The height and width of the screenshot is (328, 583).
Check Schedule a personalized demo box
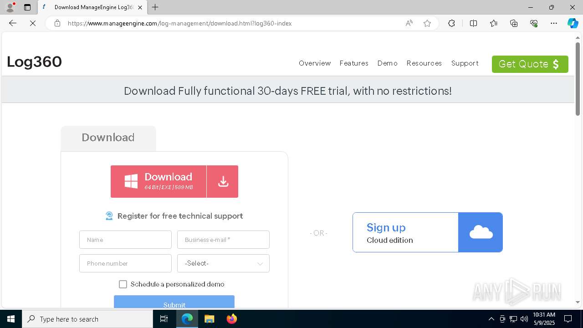click(123, 284)
